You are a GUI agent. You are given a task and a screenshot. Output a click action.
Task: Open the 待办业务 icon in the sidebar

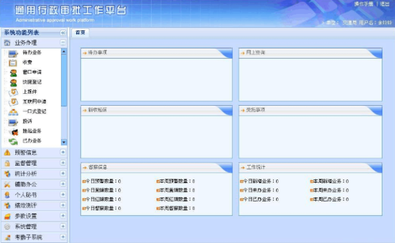pos(13,53)
